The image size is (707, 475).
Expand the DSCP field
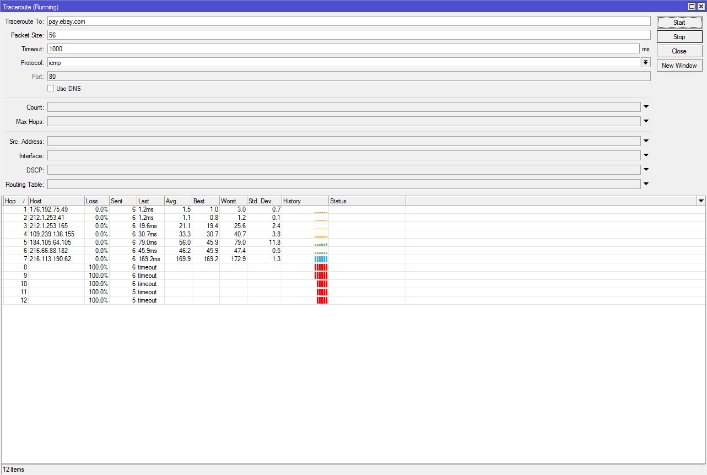pyautogui.click(x=646, y=170)
